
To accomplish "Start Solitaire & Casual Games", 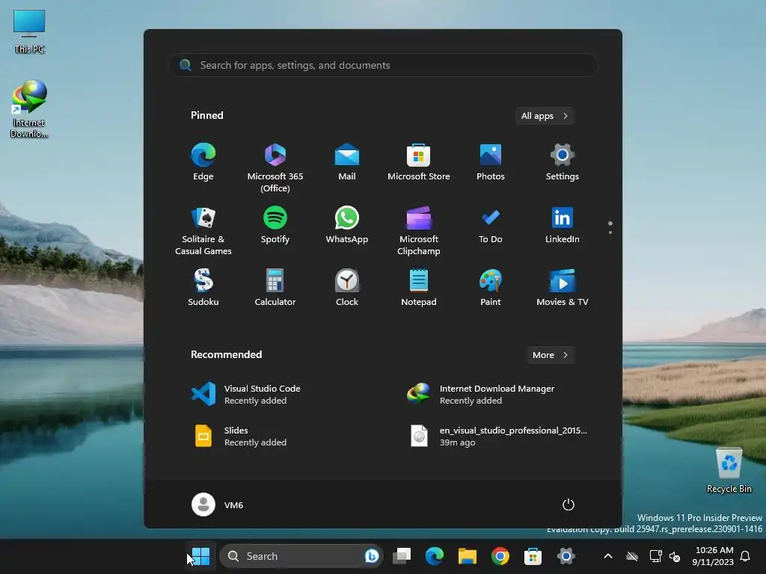I will (x=203, y=230).
